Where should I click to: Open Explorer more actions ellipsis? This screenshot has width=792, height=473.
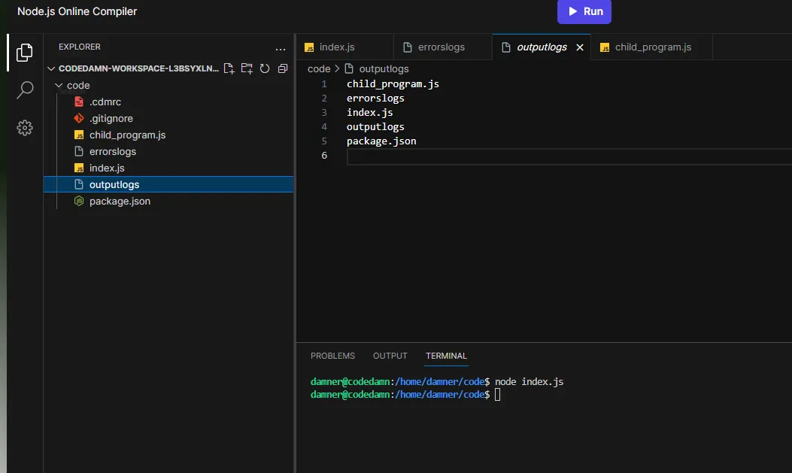281,49
